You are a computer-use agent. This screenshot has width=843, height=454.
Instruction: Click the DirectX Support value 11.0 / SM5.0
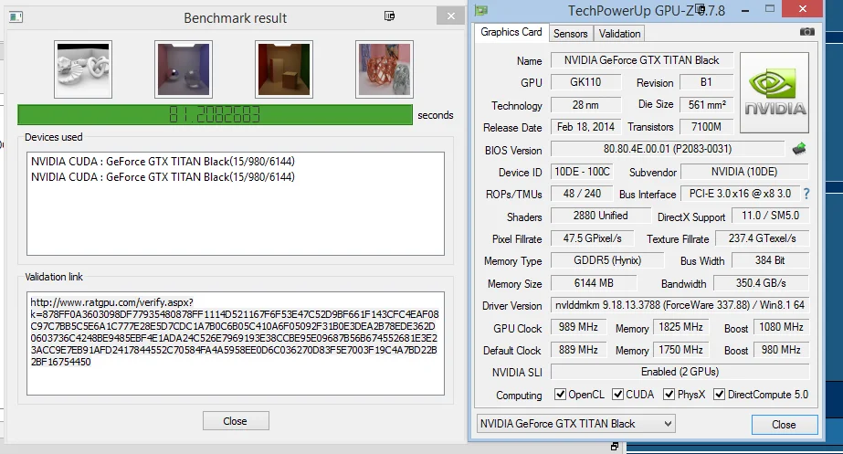(770, 216)
